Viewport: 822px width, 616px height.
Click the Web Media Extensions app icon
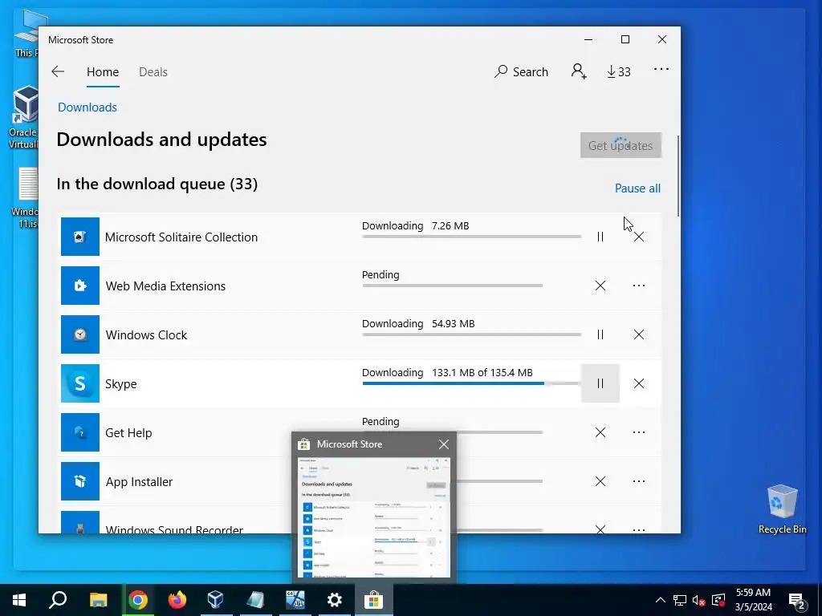point(80,286)
